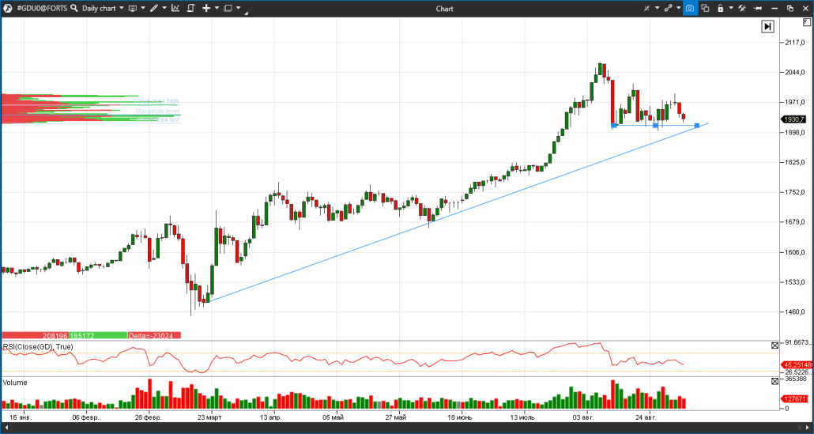Viewport: 814px width, 434px height.
Task: Click the chain link windows icon
Action: pos(668,8)
